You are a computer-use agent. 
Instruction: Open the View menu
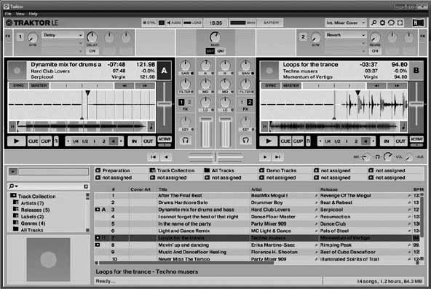tap(20, 14)
